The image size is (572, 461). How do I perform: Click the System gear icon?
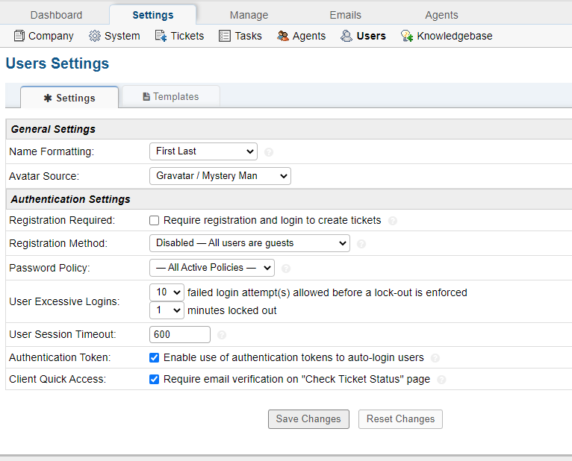coord(95,36)
